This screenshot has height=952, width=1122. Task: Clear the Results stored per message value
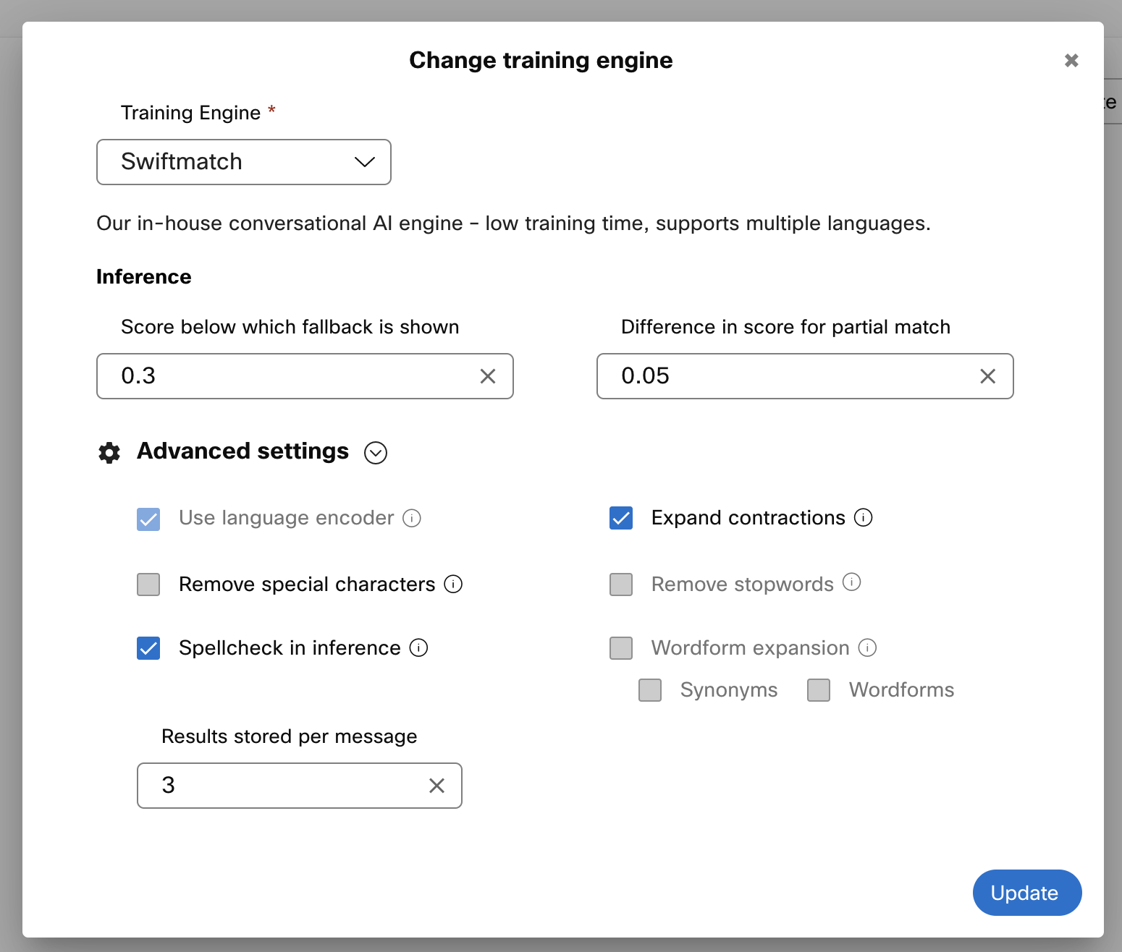(436, 786)
